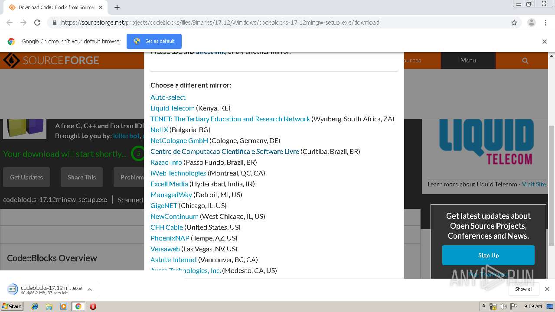Click the SourceForge logo
Image resolution: width=555 pixels, height=312 pixels.
(x=51, y=60)
